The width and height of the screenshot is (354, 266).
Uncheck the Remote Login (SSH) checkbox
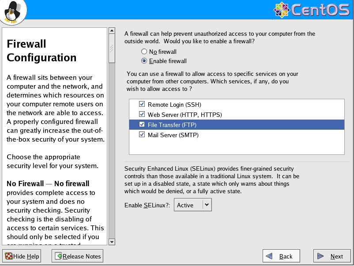click(x=142, y=105)
